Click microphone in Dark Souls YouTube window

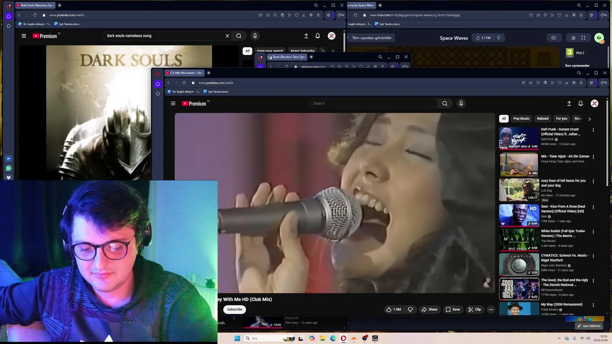pos(255,36)
